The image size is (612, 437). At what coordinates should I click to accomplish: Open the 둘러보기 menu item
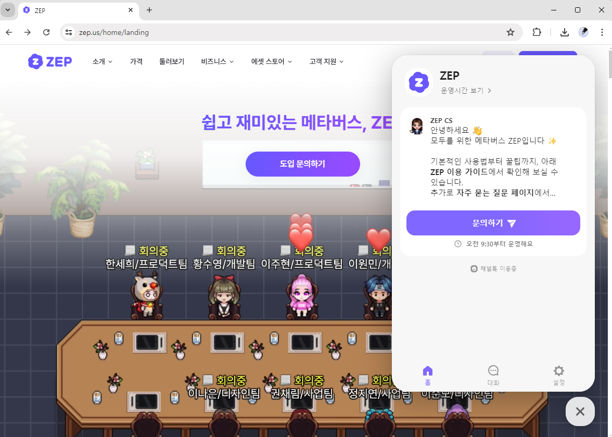point(172,61)
